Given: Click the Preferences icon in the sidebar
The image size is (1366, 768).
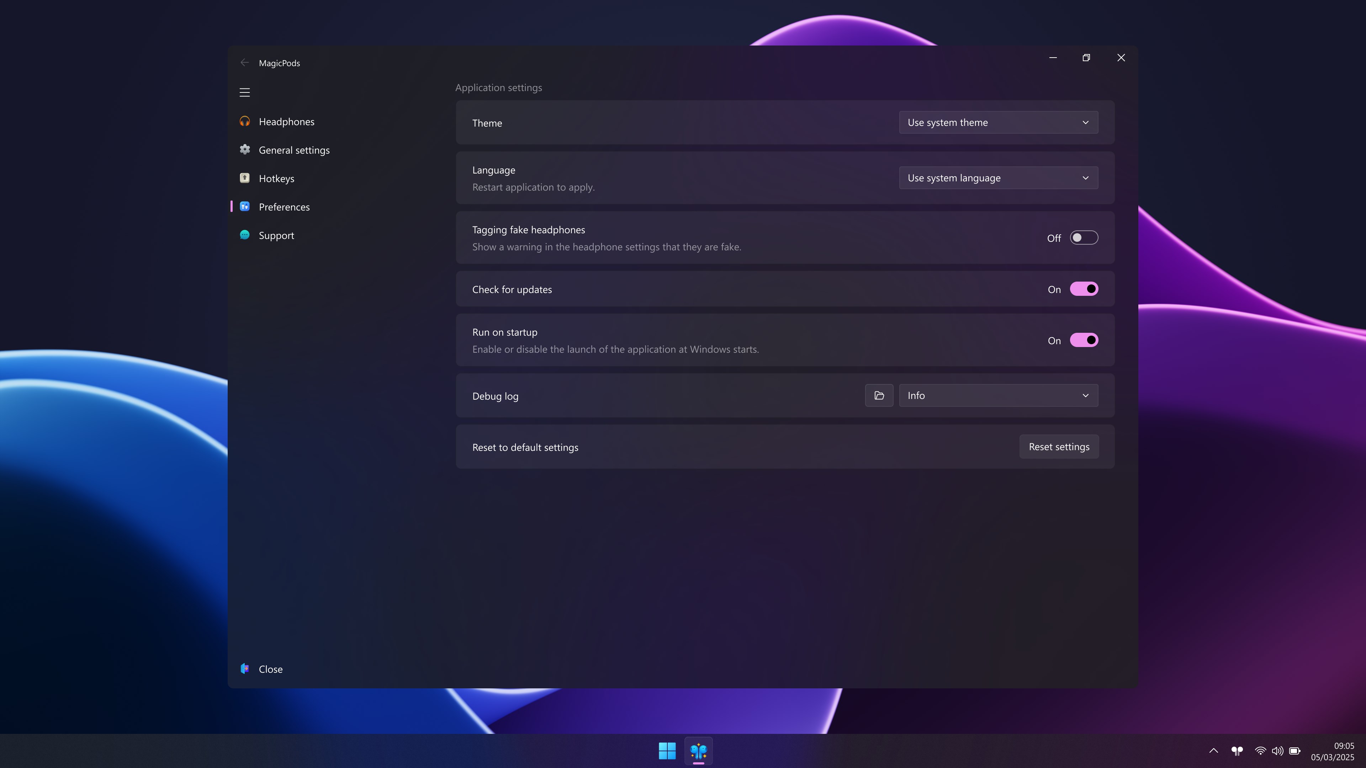Looking at the screenshot, I should point(244,207).
